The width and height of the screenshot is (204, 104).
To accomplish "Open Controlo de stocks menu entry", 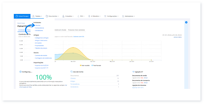I will point(41,55).
